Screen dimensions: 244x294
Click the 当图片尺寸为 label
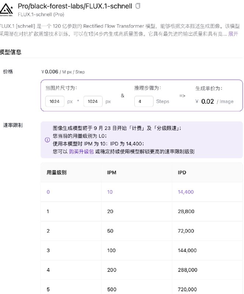pyautogui.click(x=61, y=88)
